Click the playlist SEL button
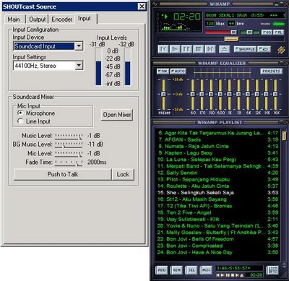 pyautogui.click(x=191, y=270)
